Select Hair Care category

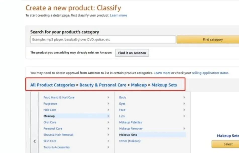(50, 110)
